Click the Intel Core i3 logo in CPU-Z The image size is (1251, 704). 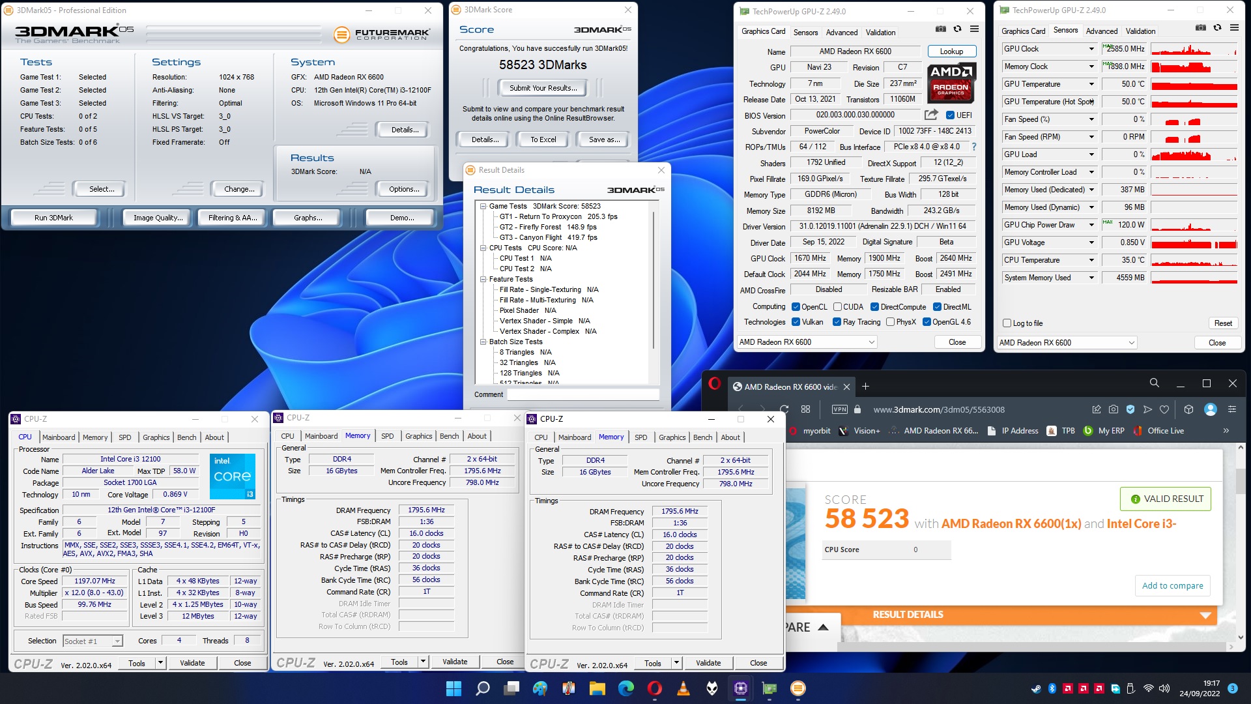[x=233, y=477]
